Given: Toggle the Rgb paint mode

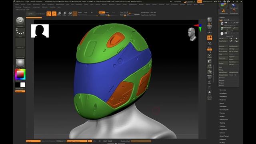Looking at the screenshot, I should tap(86, 12).
